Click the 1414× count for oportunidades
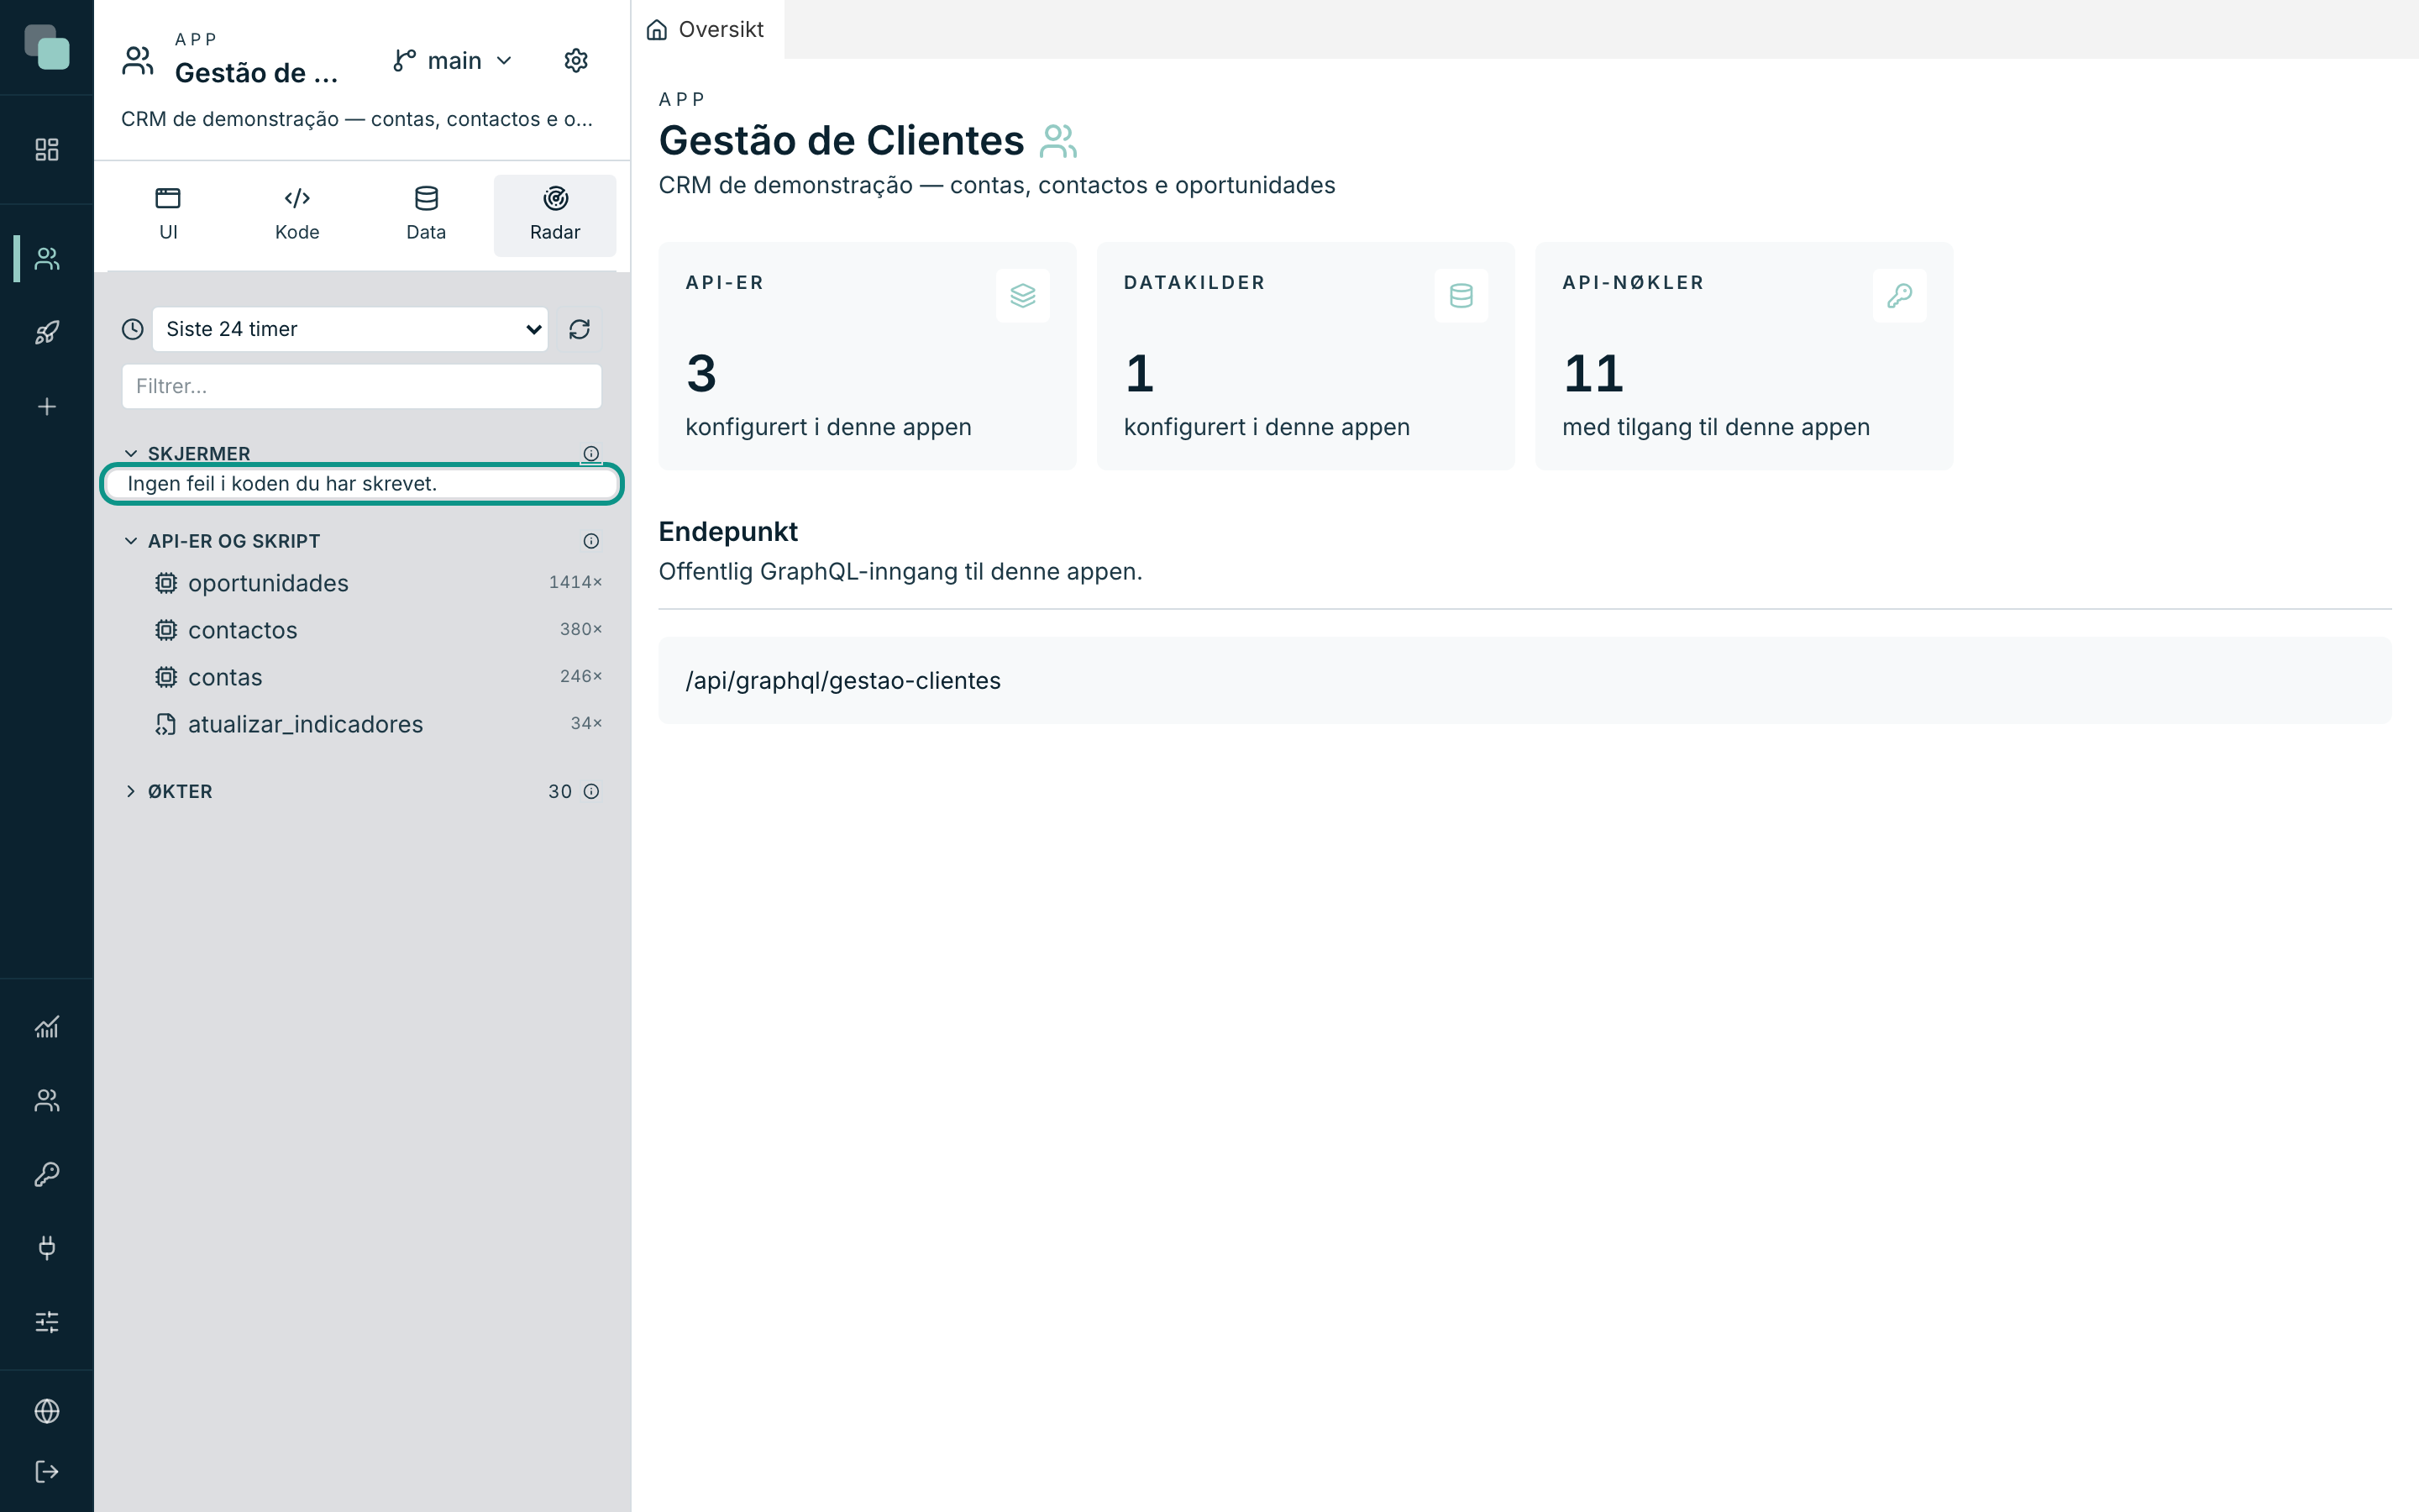 575,582
